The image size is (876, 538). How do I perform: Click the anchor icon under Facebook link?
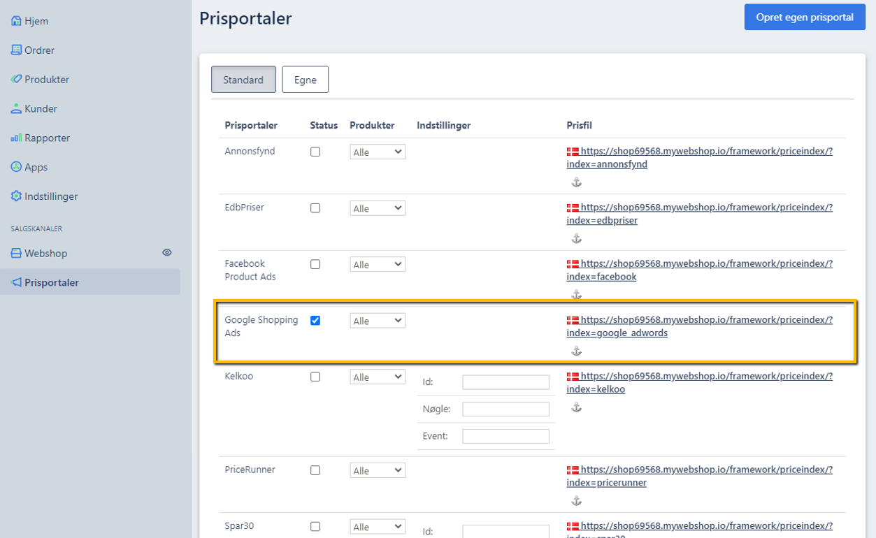577,295
